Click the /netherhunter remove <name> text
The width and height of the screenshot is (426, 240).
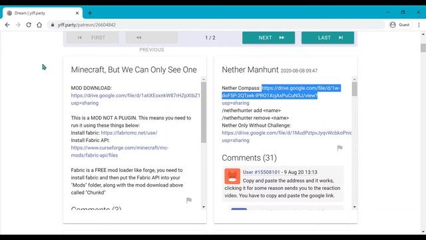click(256, 118)
